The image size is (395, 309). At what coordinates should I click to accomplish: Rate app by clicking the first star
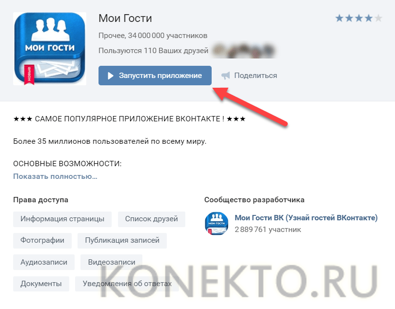click(x=339, y=18)
